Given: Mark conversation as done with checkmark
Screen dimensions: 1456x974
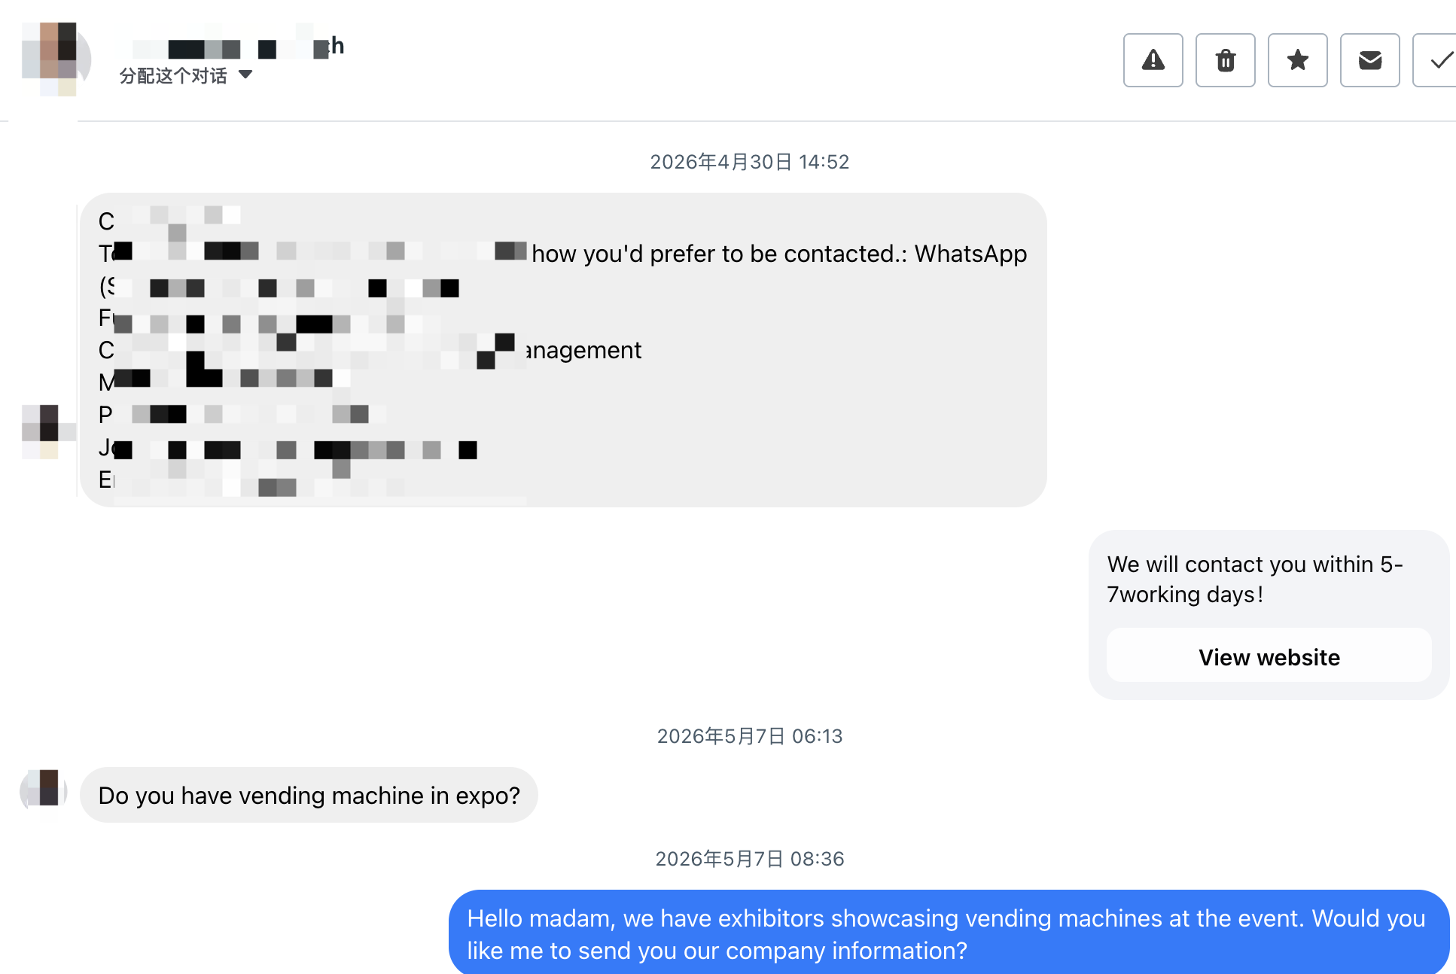Looking at the screenshot, I should (1436, 60).
